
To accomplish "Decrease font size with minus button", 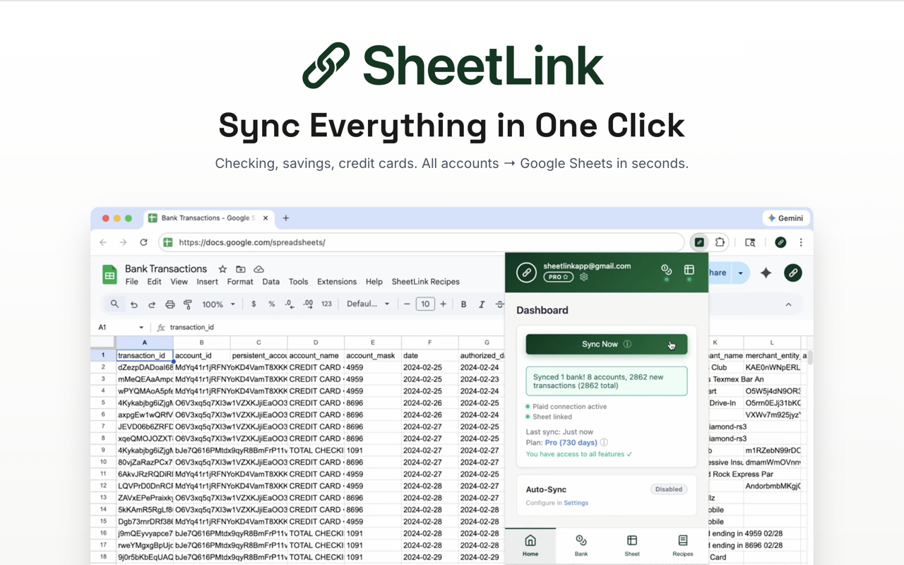I will 407,304.
